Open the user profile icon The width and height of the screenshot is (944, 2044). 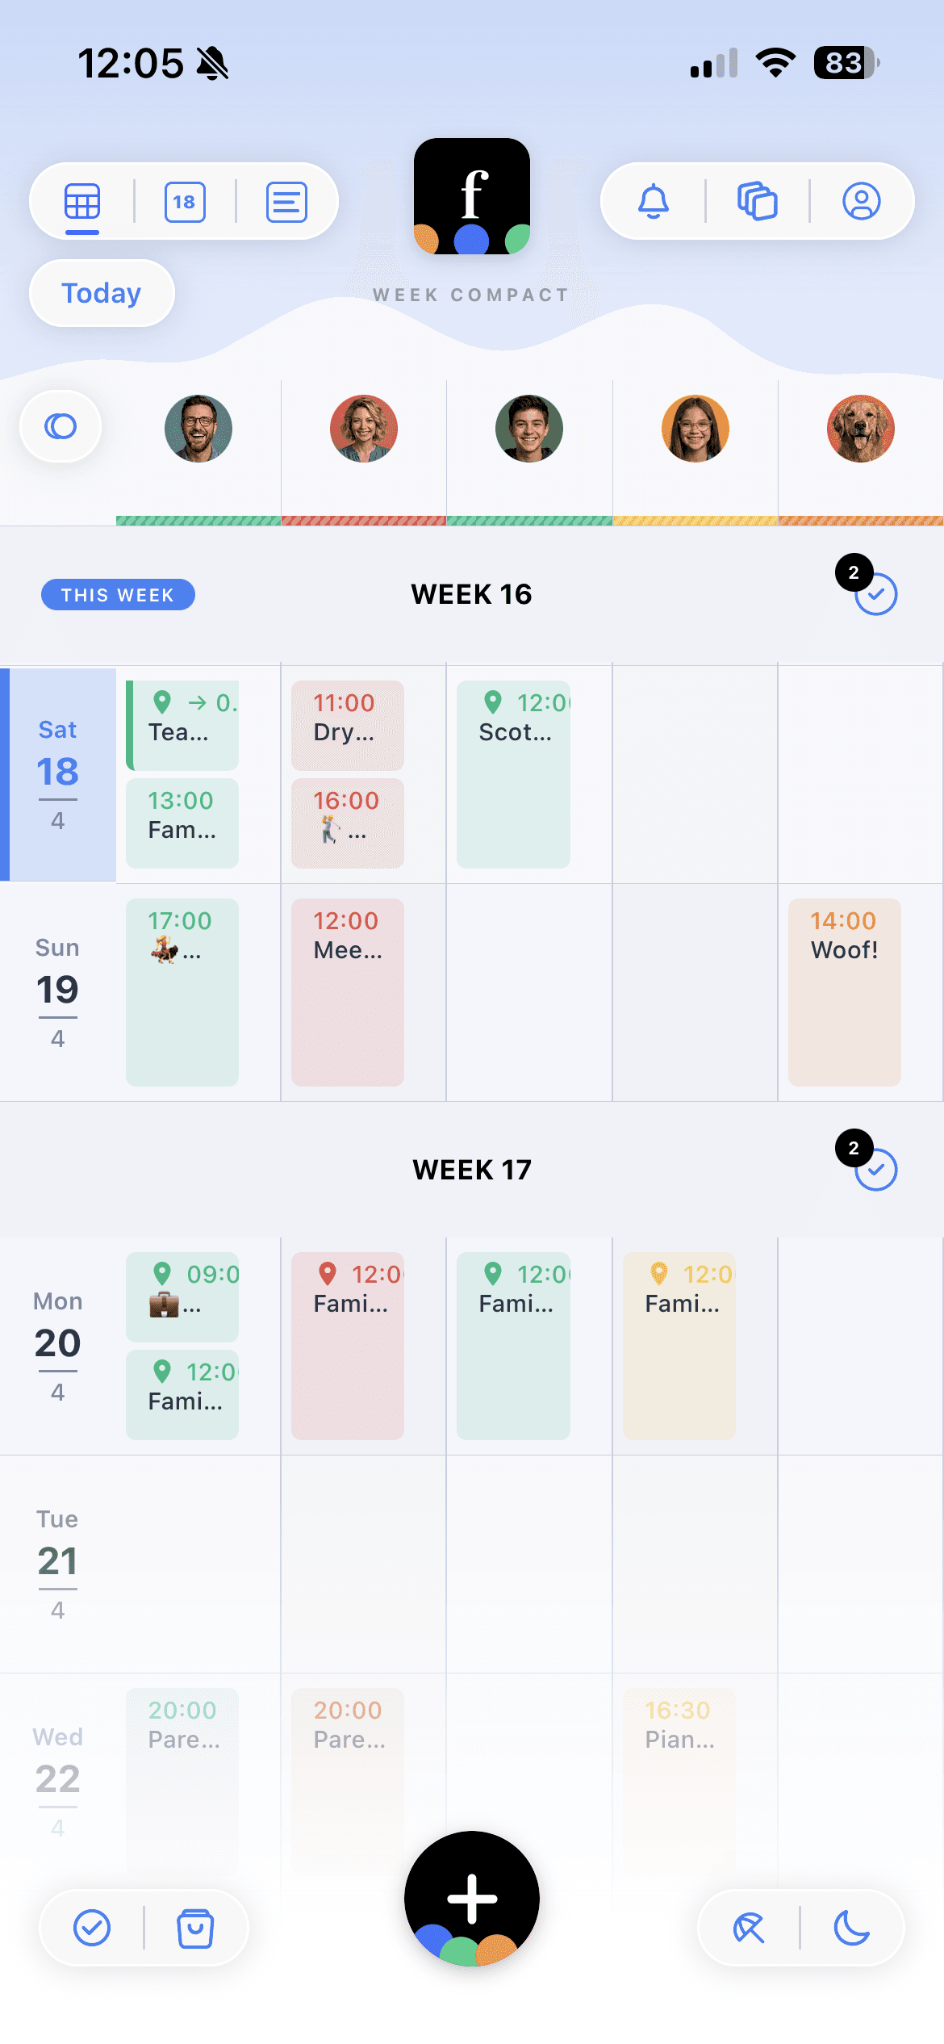[x=861, y=201]
